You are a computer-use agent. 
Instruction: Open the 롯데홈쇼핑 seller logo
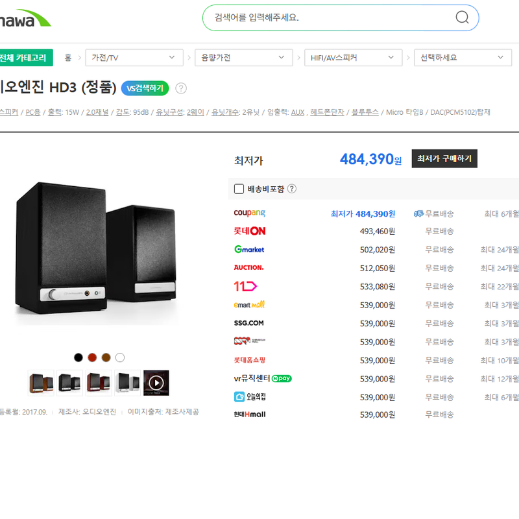click(250, 360)
